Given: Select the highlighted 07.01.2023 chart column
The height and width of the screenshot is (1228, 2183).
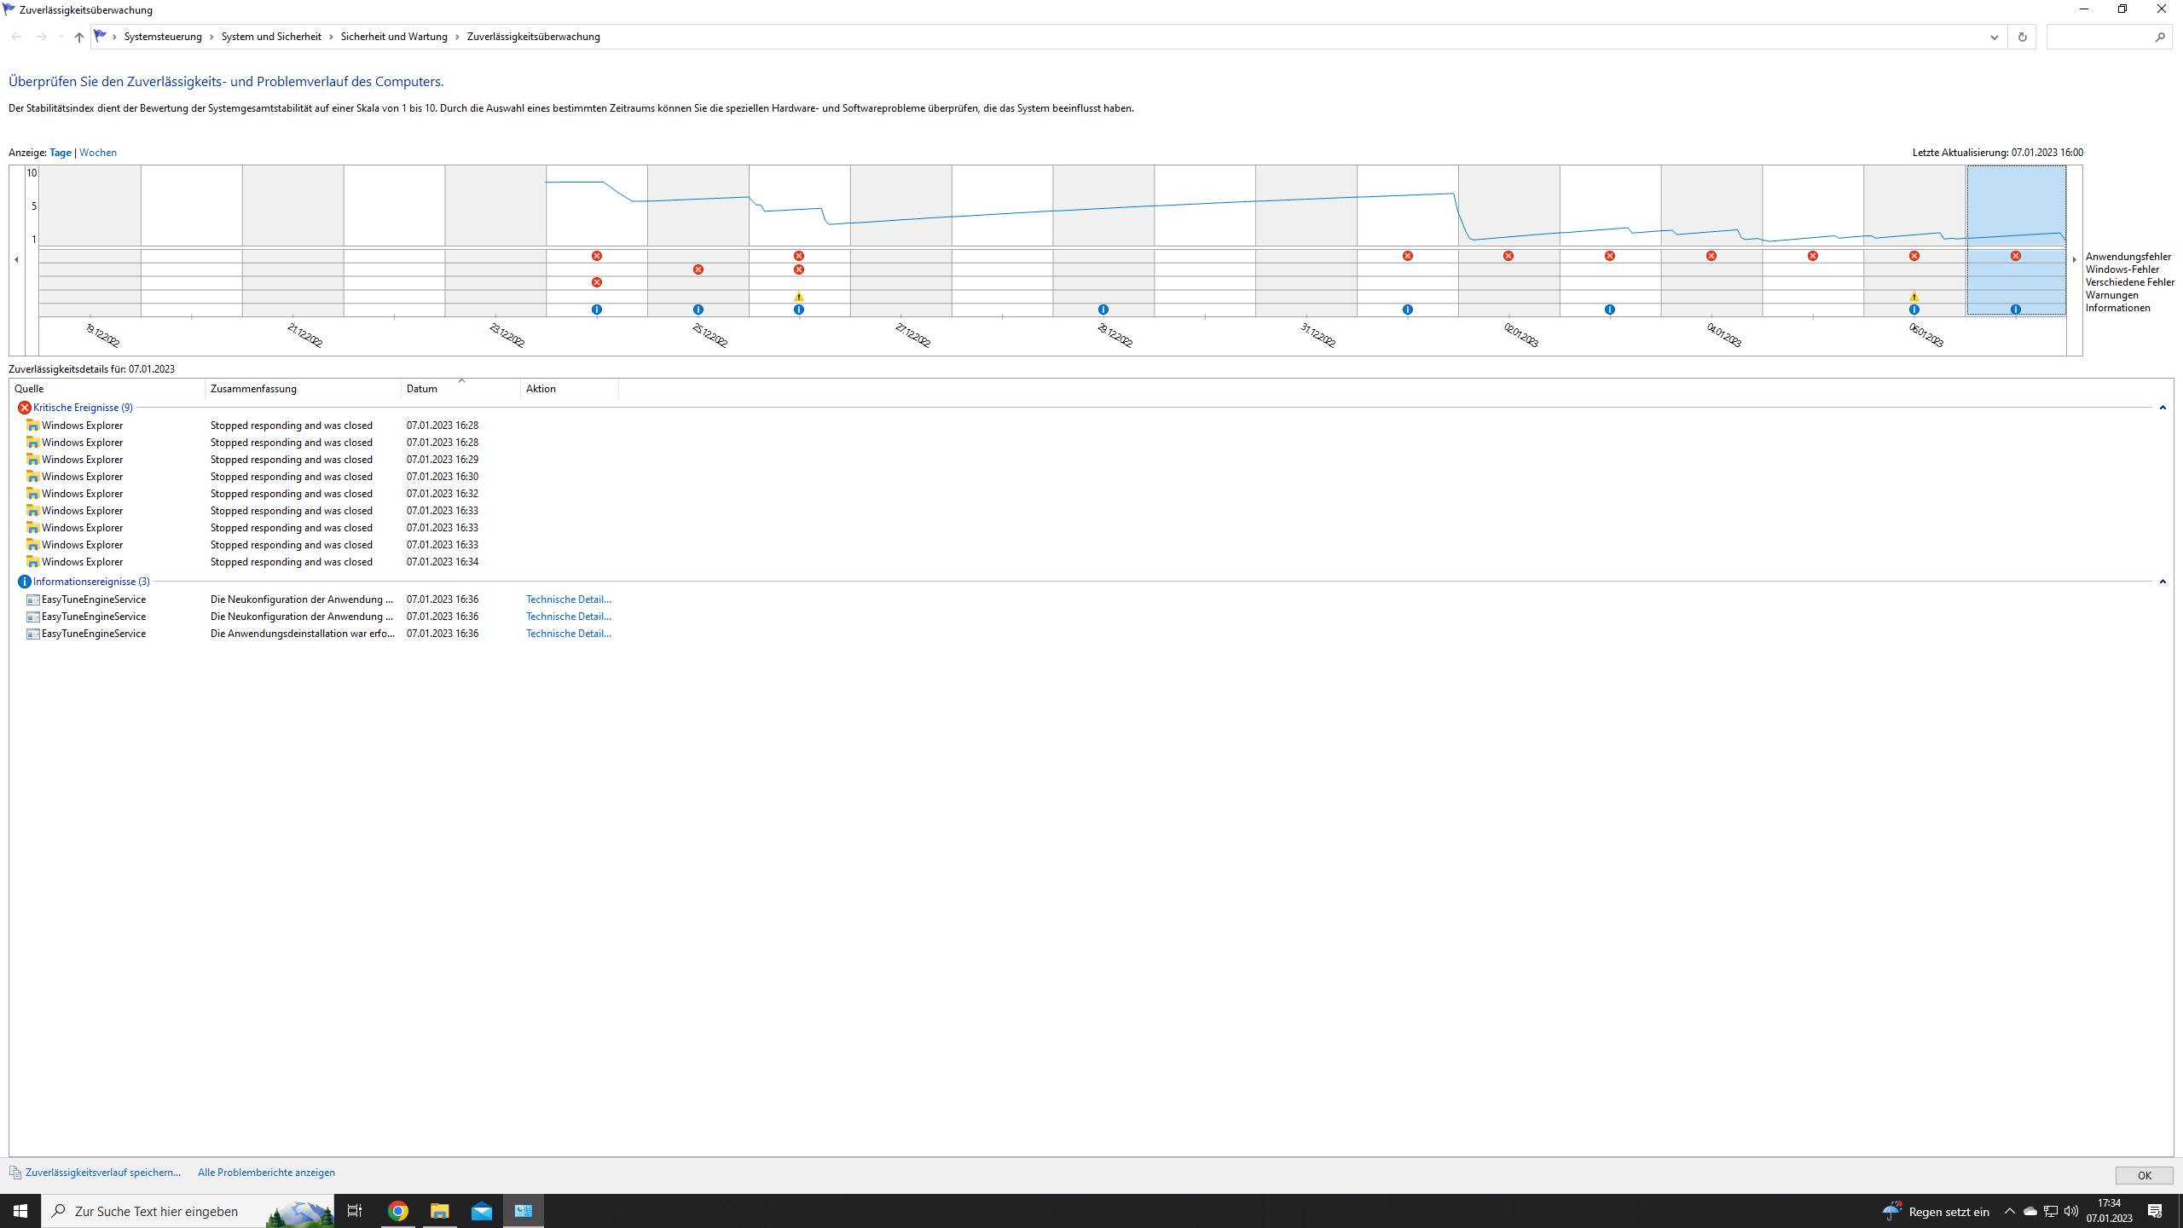Looking at the screenshot, I should [x=2016, y=205].
